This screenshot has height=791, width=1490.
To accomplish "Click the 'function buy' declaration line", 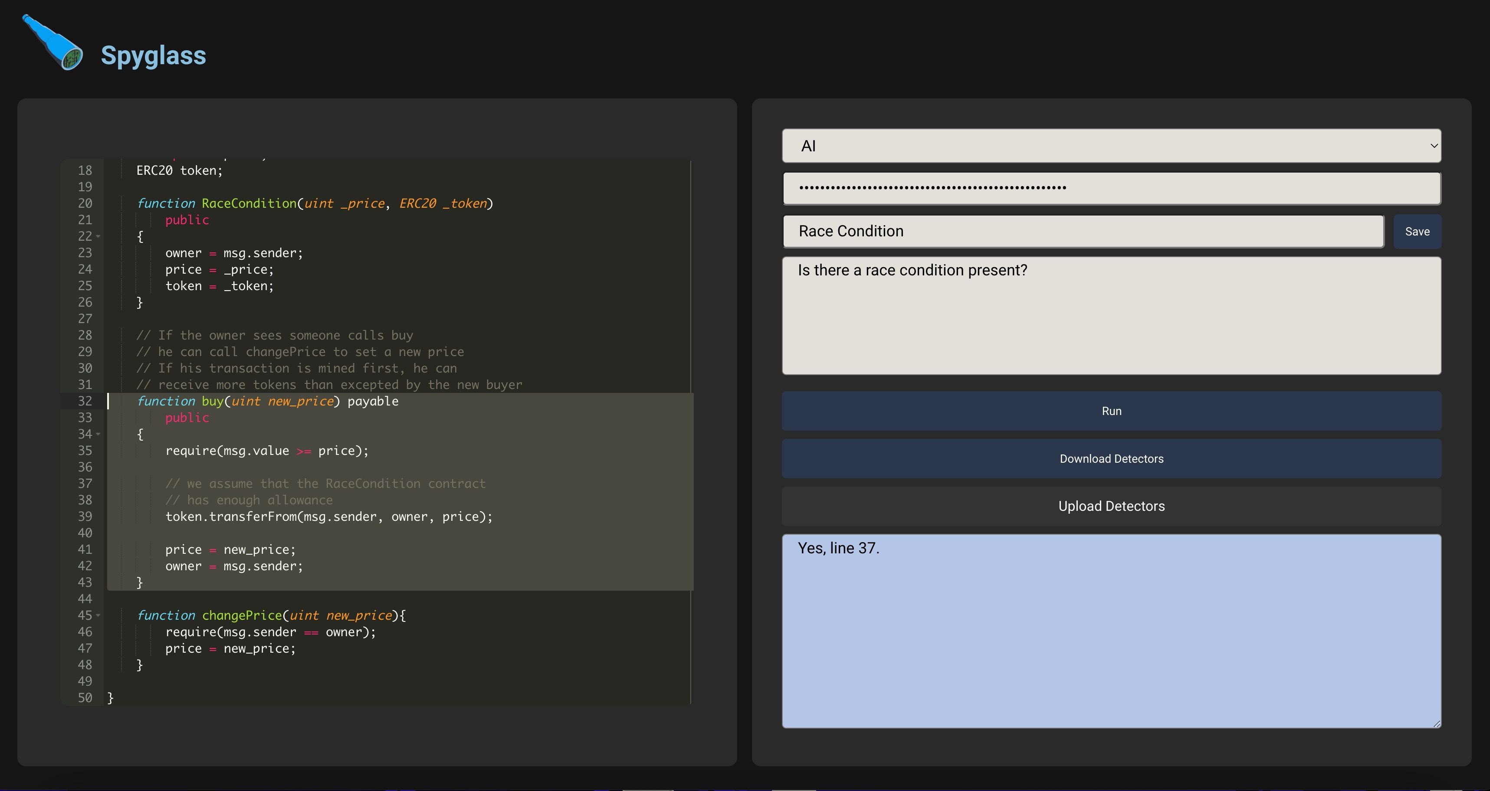I will (267, 401).
